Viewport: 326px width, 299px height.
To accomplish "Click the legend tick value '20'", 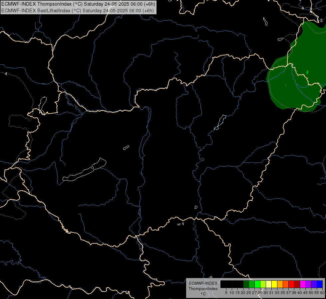I will [243, 293].
